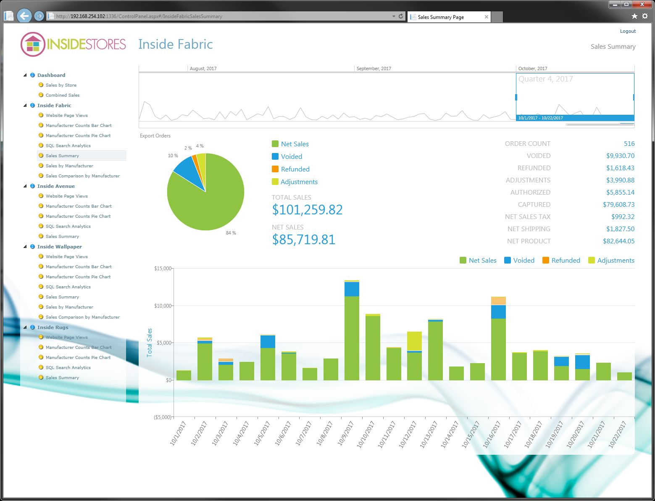This screenshot has width=655, height=501.
Task: Open Inside Wallpaper Manufacturer Counts Pie Chart
Action: coord(78,277)
